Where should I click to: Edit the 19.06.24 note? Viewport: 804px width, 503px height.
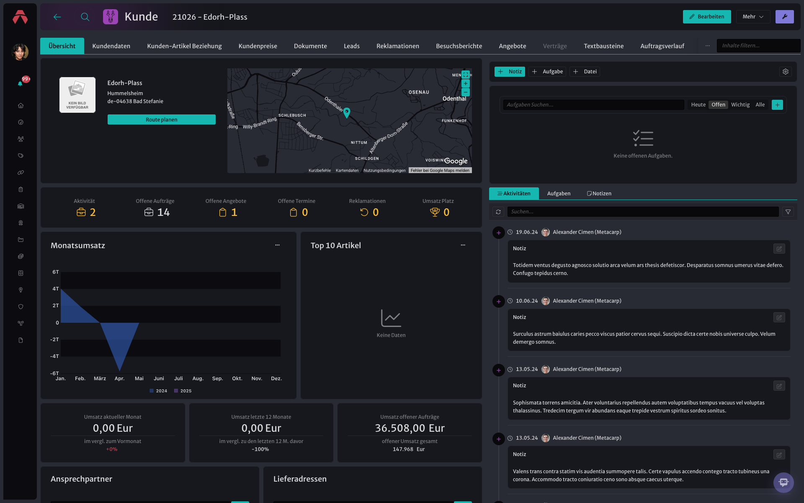(779, 249)
